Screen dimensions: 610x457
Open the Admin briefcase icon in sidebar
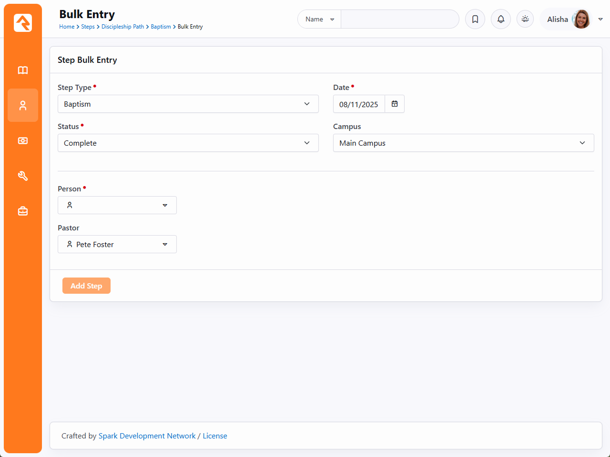click(x=23, y=211)
